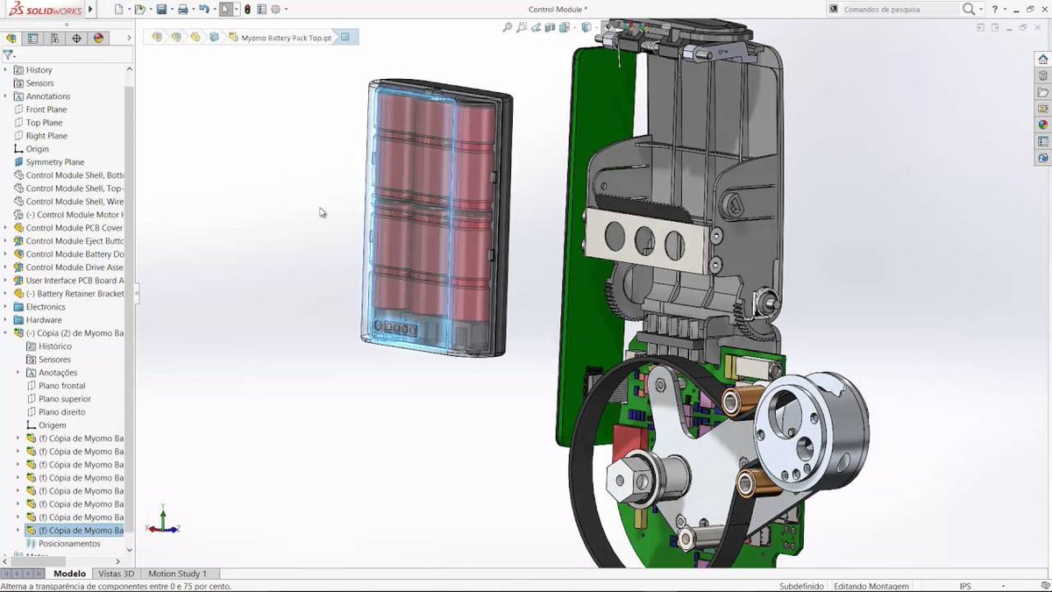Click the Save icon
Image resolution: width=1052 pixels, height=592 pixels.
click(x=161, y=9)
